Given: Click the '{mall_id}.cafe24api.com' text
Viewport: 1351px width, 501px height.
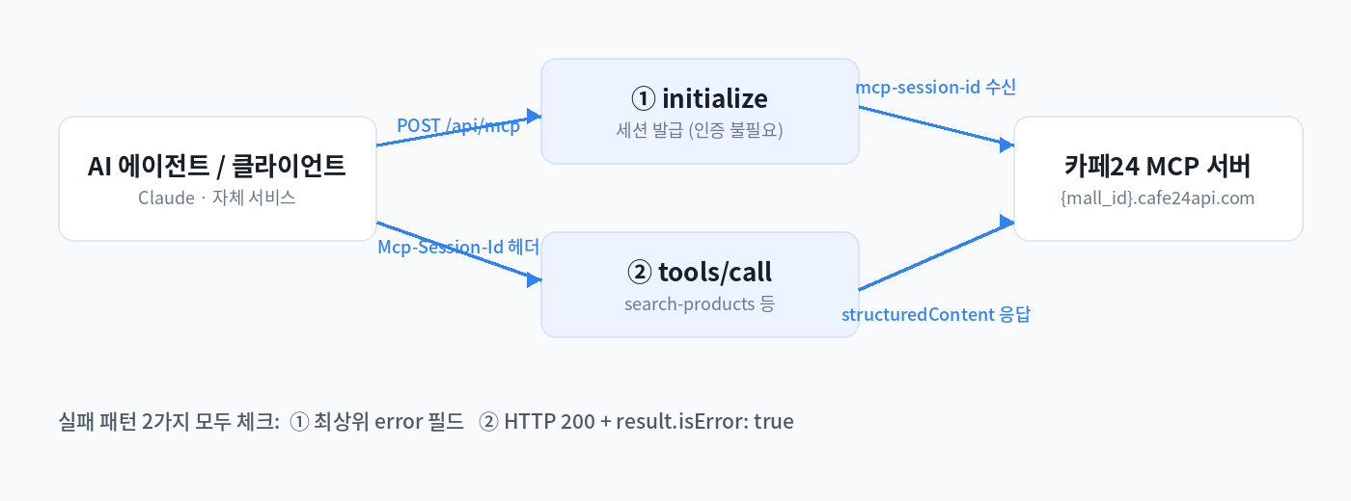Looking at the screenshot, I should [1158, 198].
